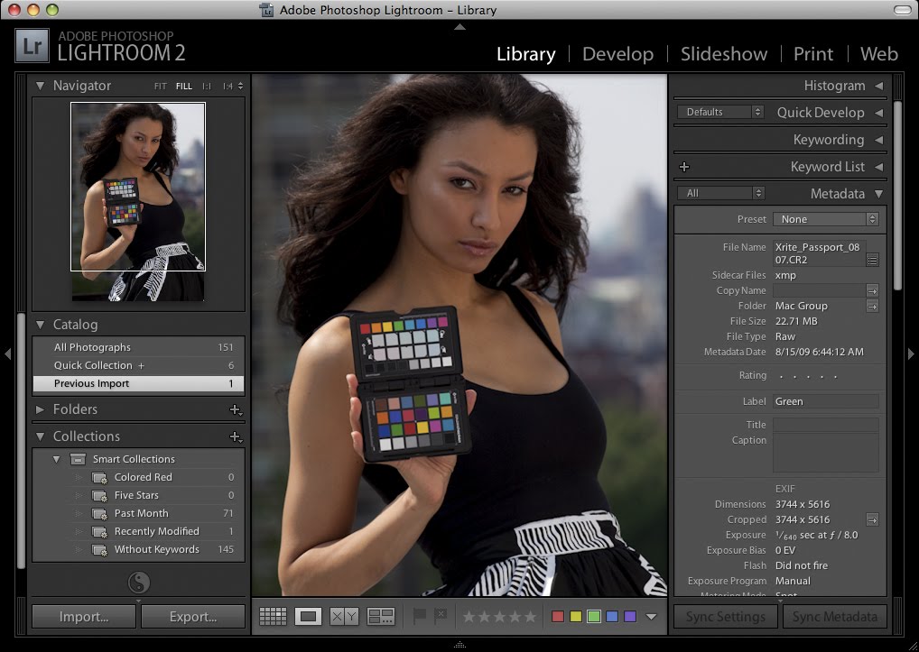919x652 pixels.
Task: Select Quick Collection in Catalog
Action: [x=139, y=365]
